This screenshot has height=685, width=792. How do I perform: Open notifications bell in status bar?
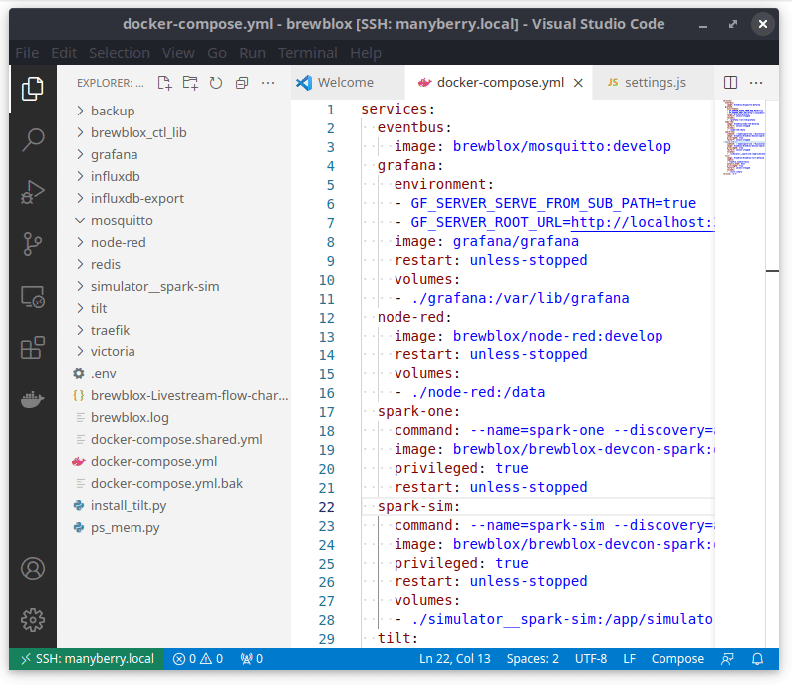coord(757,659)
